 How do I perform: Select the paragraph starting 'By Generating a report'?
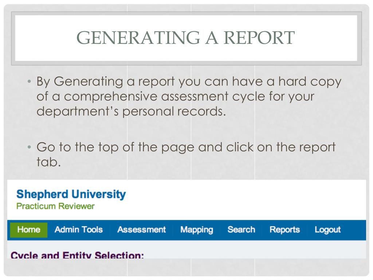pos(189,96)
